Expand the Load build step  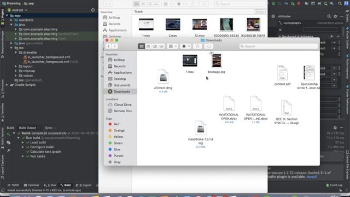click(x=23, y=142)
